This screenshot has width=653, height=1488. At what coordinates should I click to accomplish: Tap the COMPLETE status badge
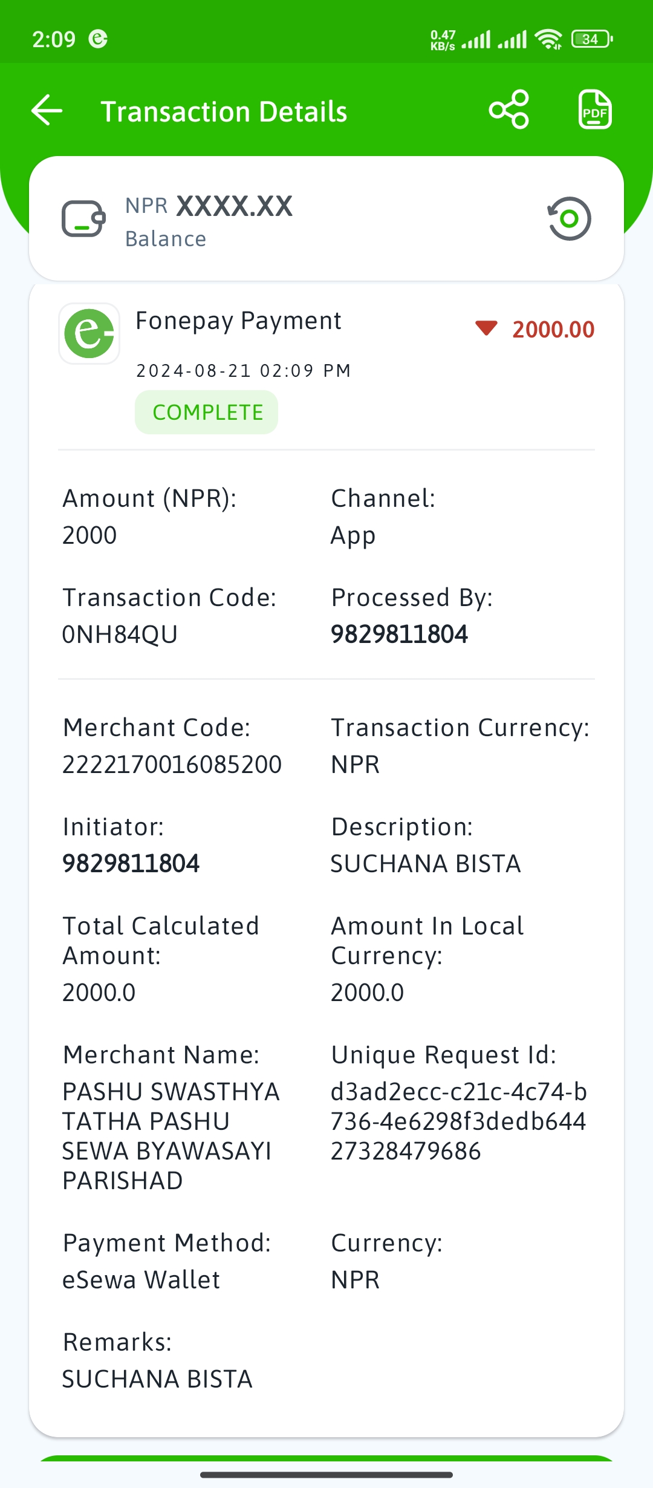(x=207, y=412)
